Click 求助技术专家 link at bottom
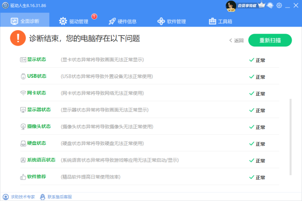 point(19,197)
